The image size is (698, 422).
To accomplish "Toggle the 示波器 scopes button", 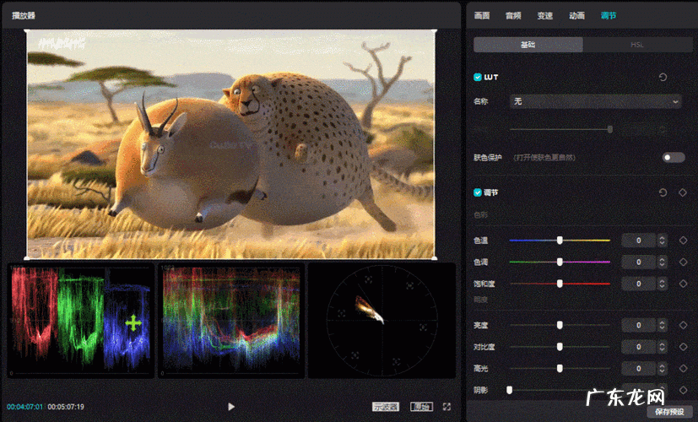I will (385, 407).
